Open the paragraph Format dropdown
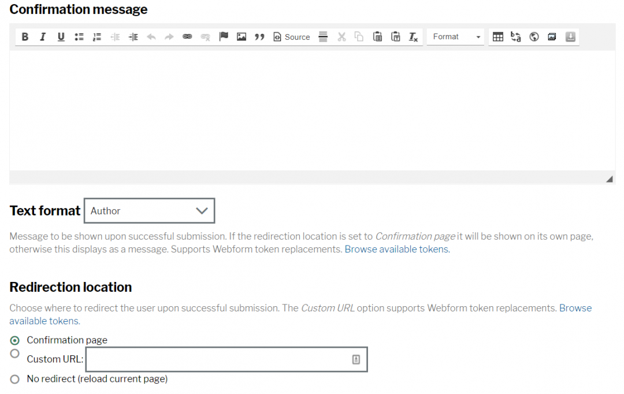624x394 pixels. 455,36
